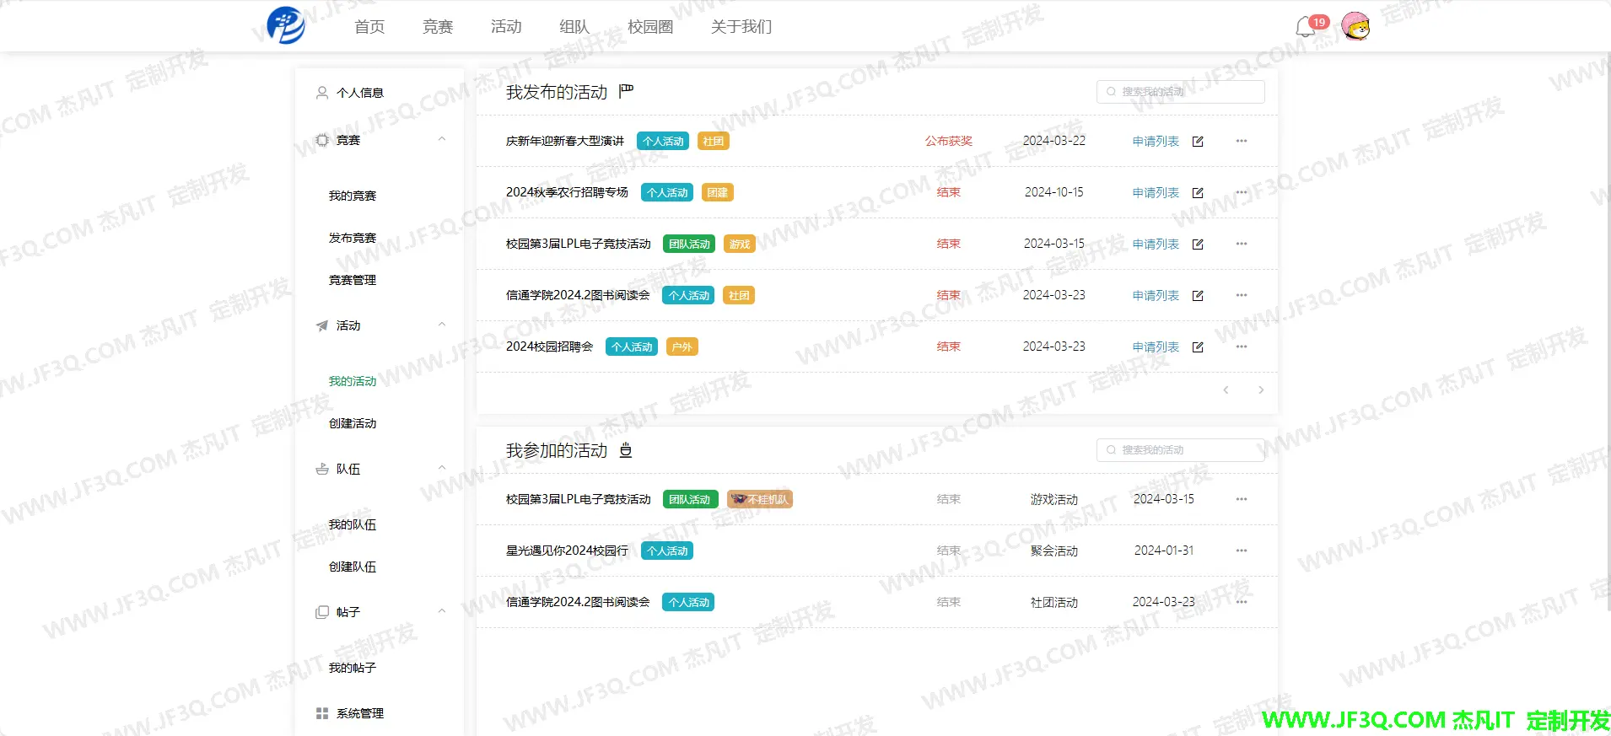The height and width of the screenshot is (736, 1611).
Task: Click the site logo in the navbar
Action: (x=286, y=25)
